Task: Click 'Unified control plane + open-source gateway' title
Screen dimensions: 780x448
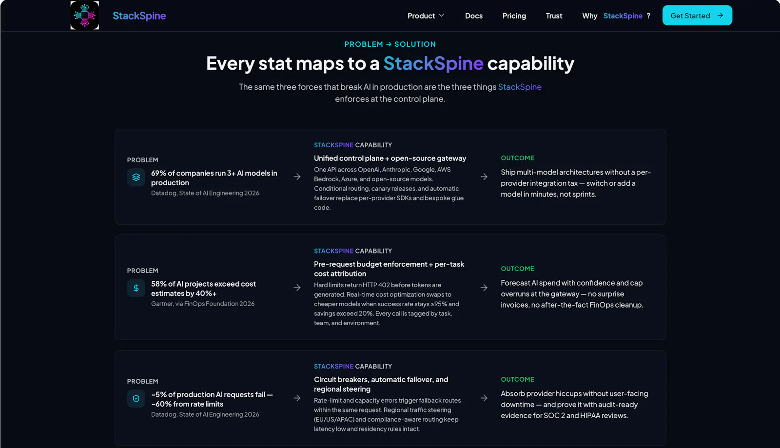Action: pos(390,158)
